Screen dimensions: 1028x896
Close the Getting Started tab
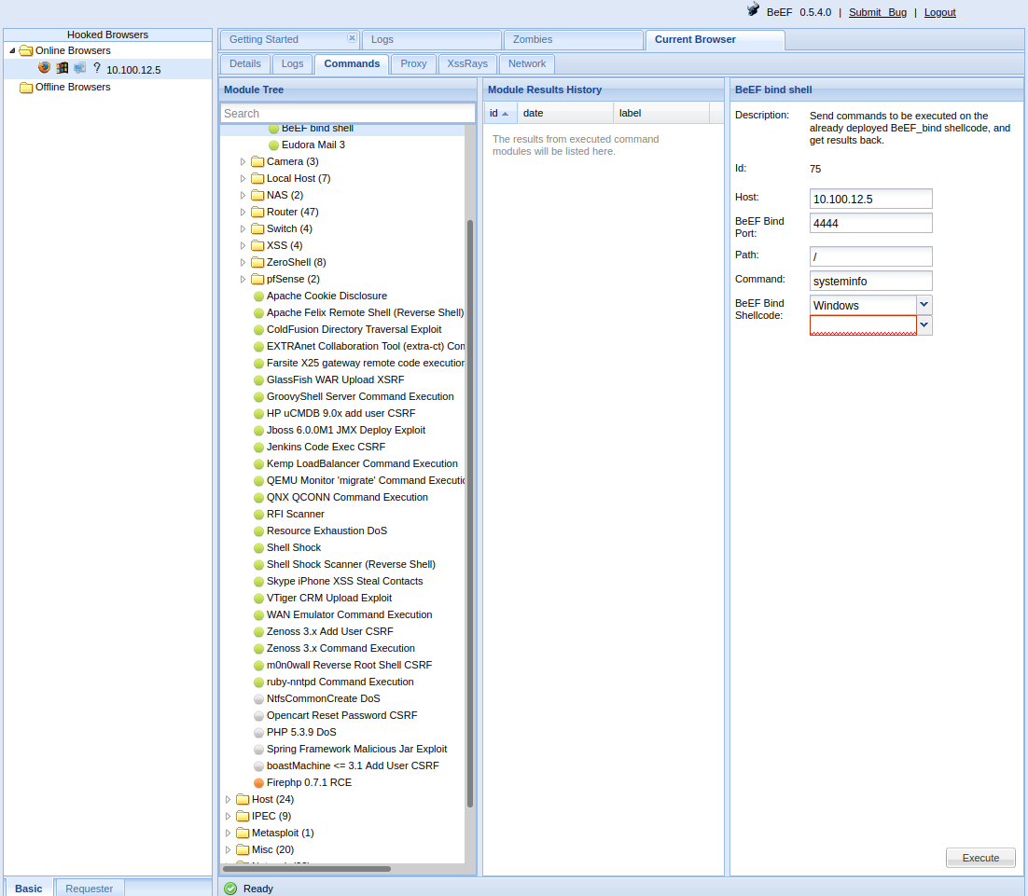352,38
